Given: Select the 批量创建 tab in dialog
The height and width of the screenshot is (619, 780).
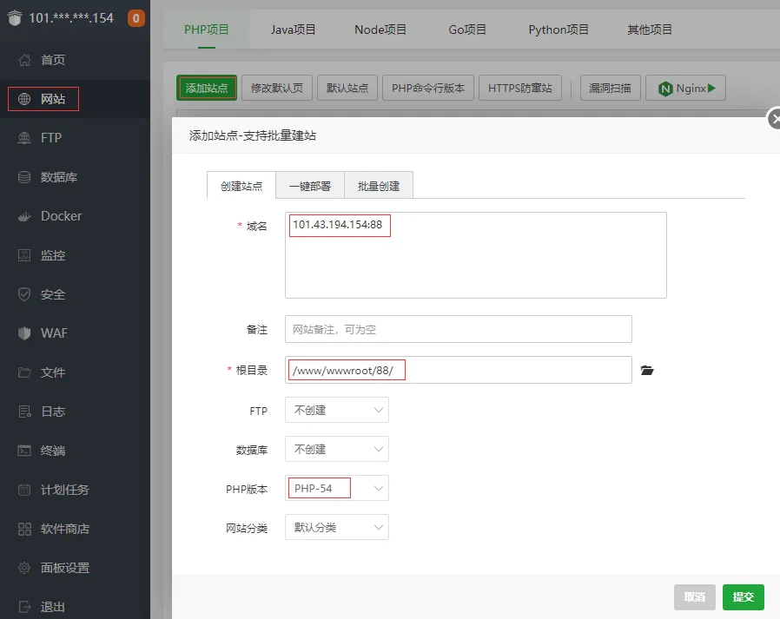Looking at the screenshot, I should (379, 186).
